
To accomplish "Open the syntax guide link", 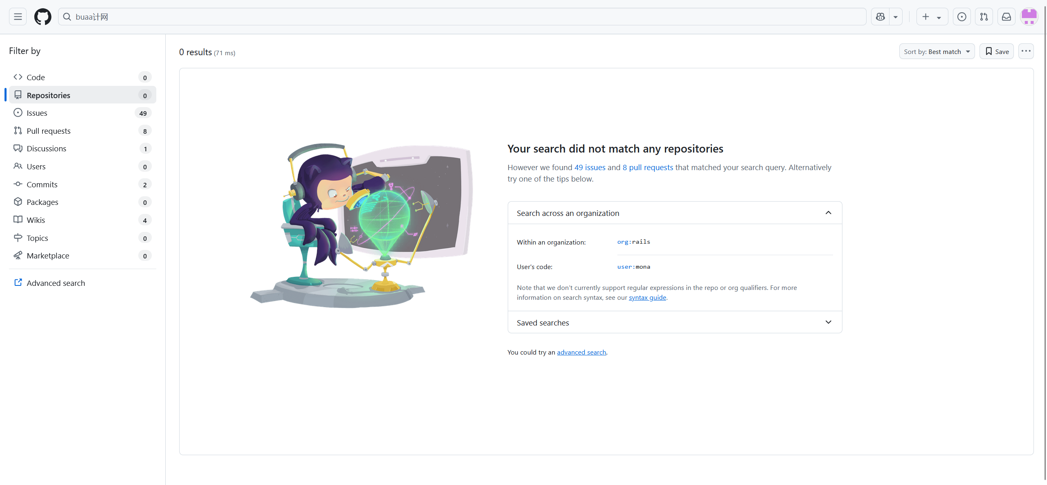I will (x=647, y=298).
